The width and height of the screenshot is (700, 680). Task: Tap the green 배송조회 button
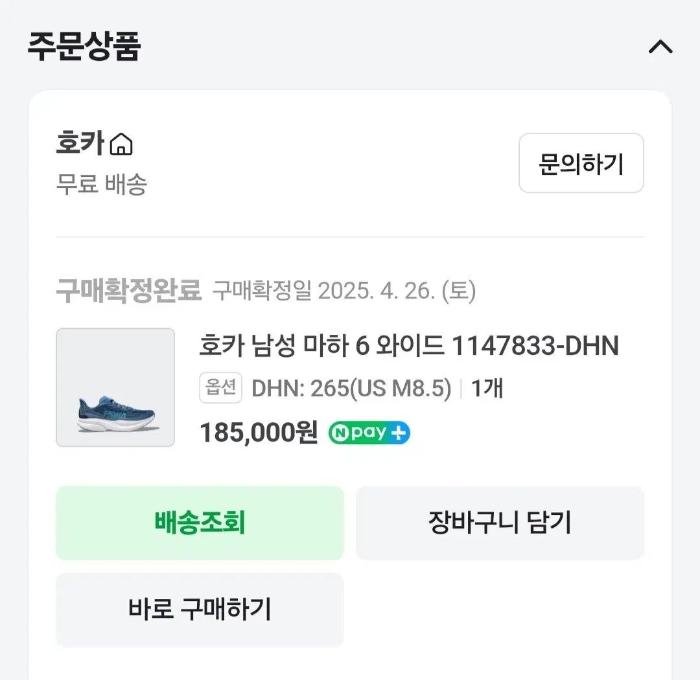[x=200, y=523]
